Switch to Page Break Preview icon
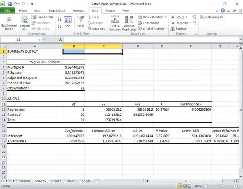243x189 pixels. pyautogui.click(x=190, y=186)
